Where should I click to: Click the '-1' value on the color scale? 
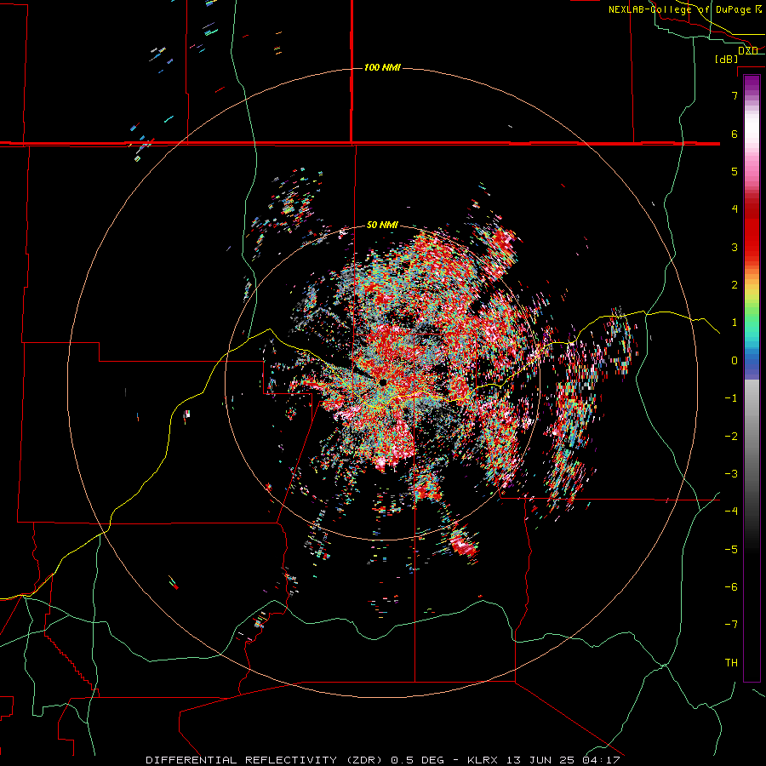coord(731,398)
